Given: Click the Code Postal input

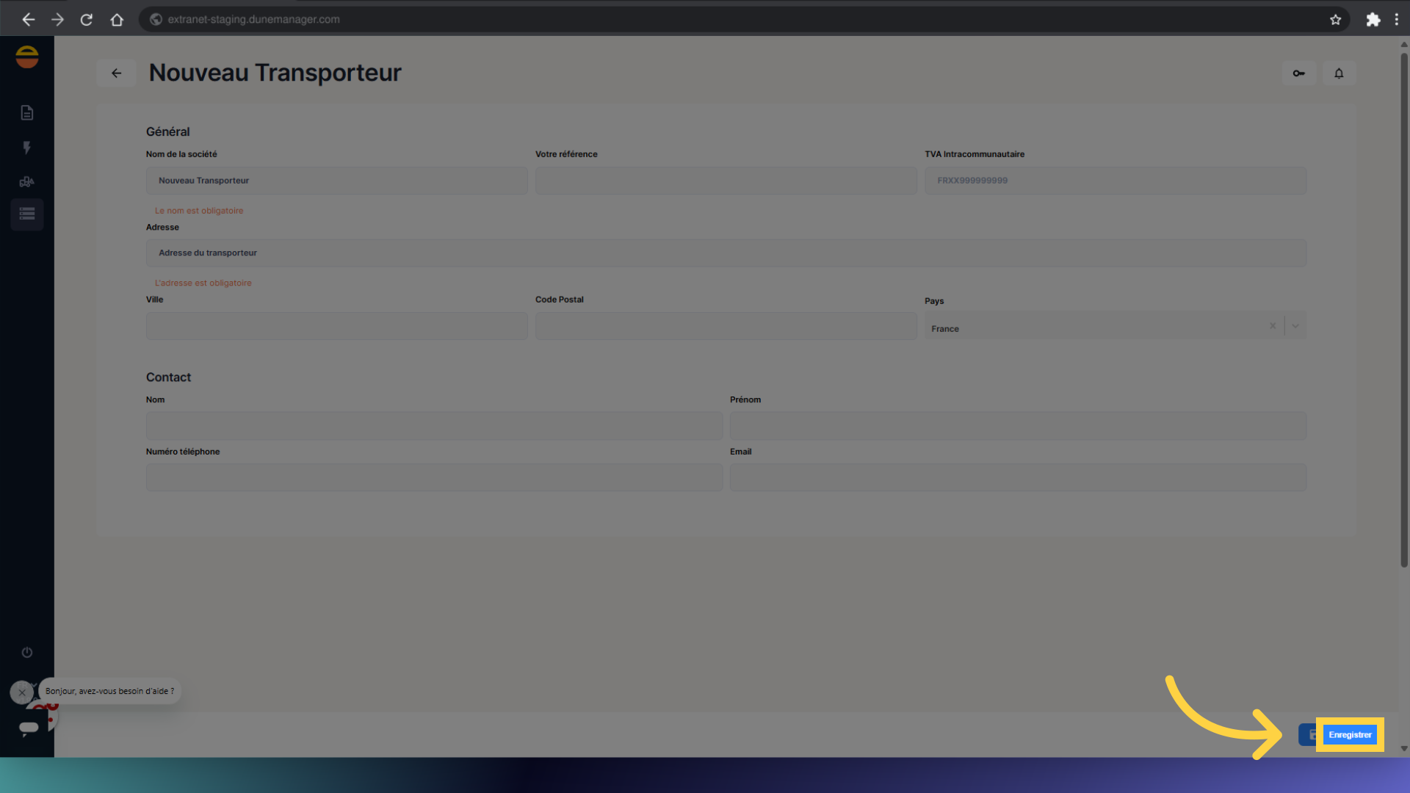Looking at the screenshot, I should tap(726, 326).
